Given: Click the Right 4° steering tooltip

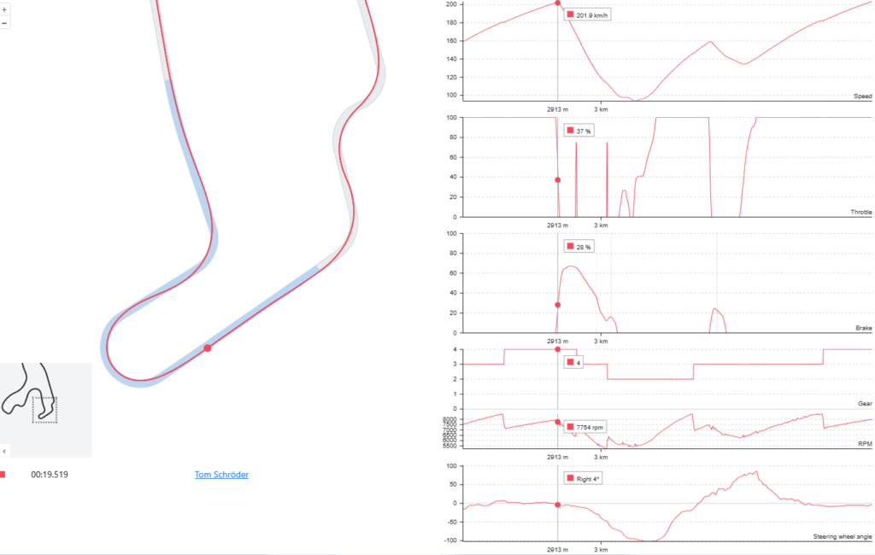Looking at the screenshot, I should [585, 479].
